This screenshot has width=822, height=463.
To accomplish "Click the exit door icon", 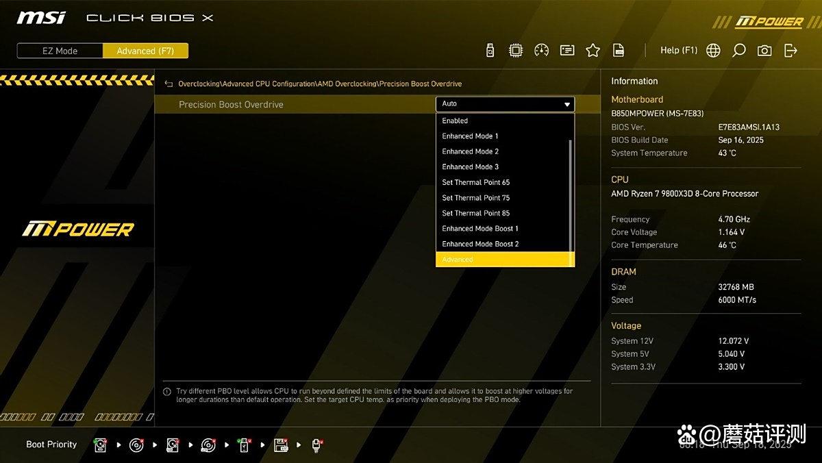I will (791, 51).
